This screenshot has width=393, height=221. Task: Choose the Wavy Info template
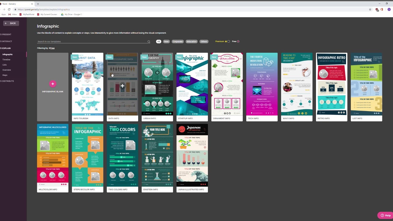[x=297, y=87]
